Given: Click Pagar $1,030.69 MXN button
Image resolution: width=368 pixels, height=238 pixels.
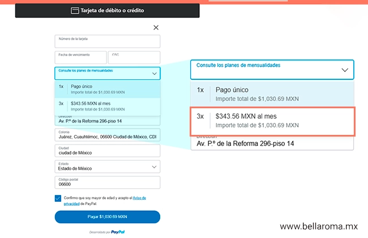Looking at the screenshot, I should tap(108, 216).
